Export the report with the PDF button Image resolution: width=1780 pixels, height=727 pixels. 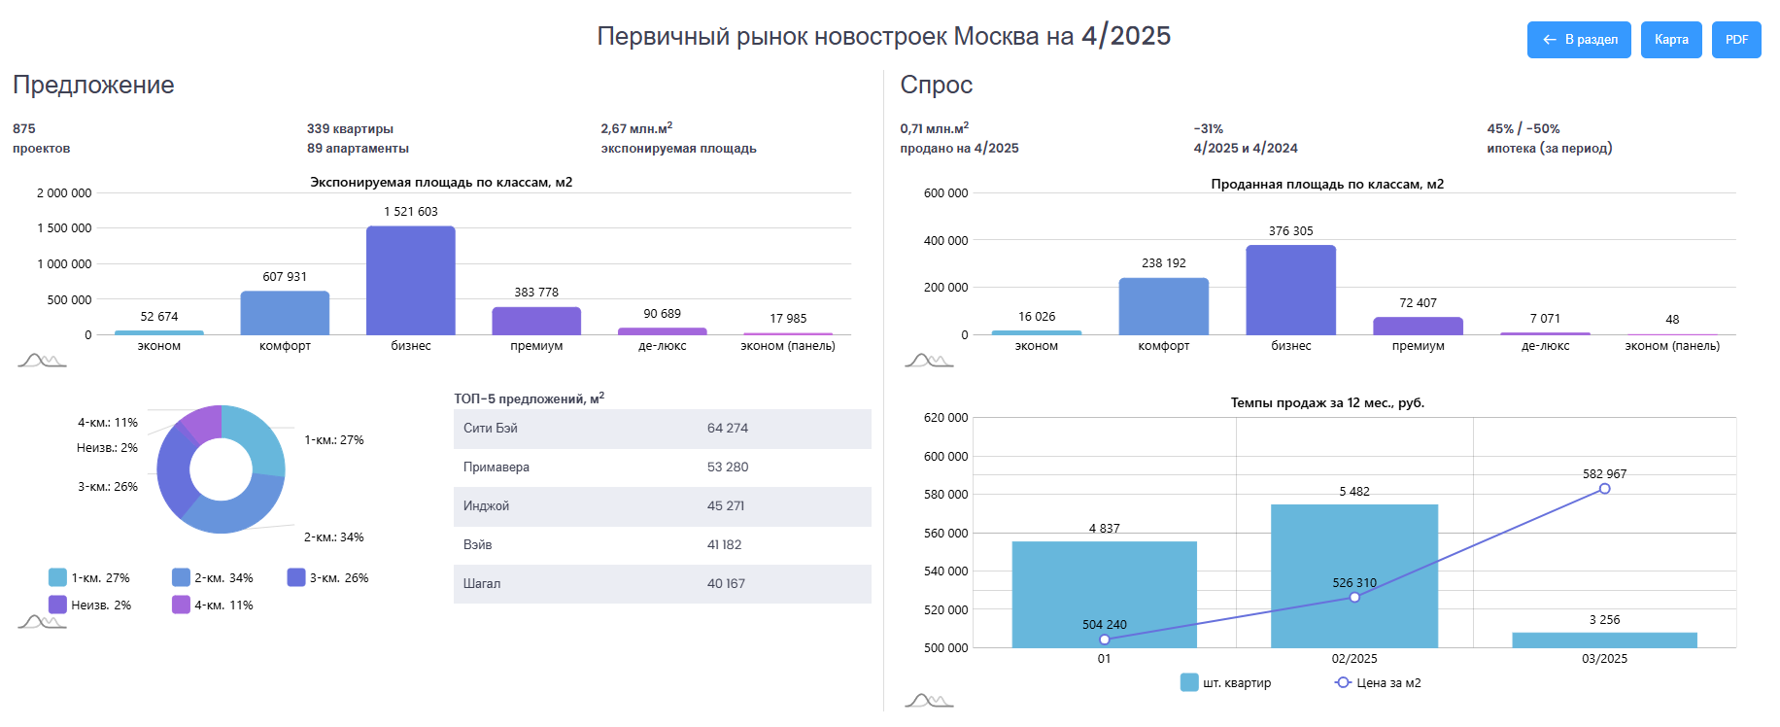(x=1735, y=40)
